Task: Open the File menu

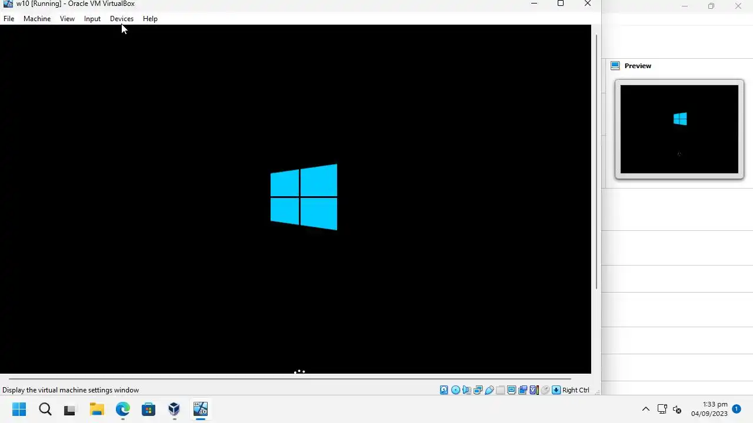Action: (x=9, y=19)
